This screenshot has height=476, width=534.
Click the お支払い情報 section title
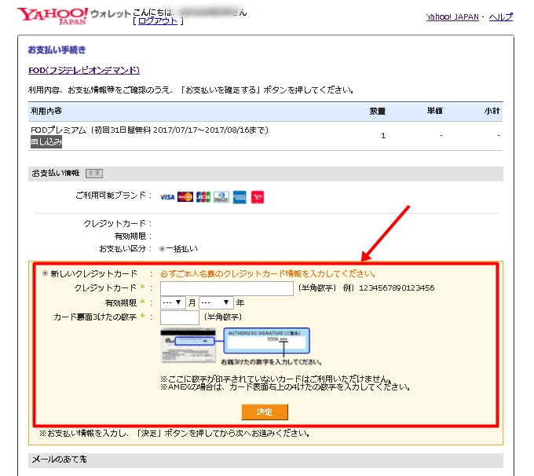click(56, 174)
